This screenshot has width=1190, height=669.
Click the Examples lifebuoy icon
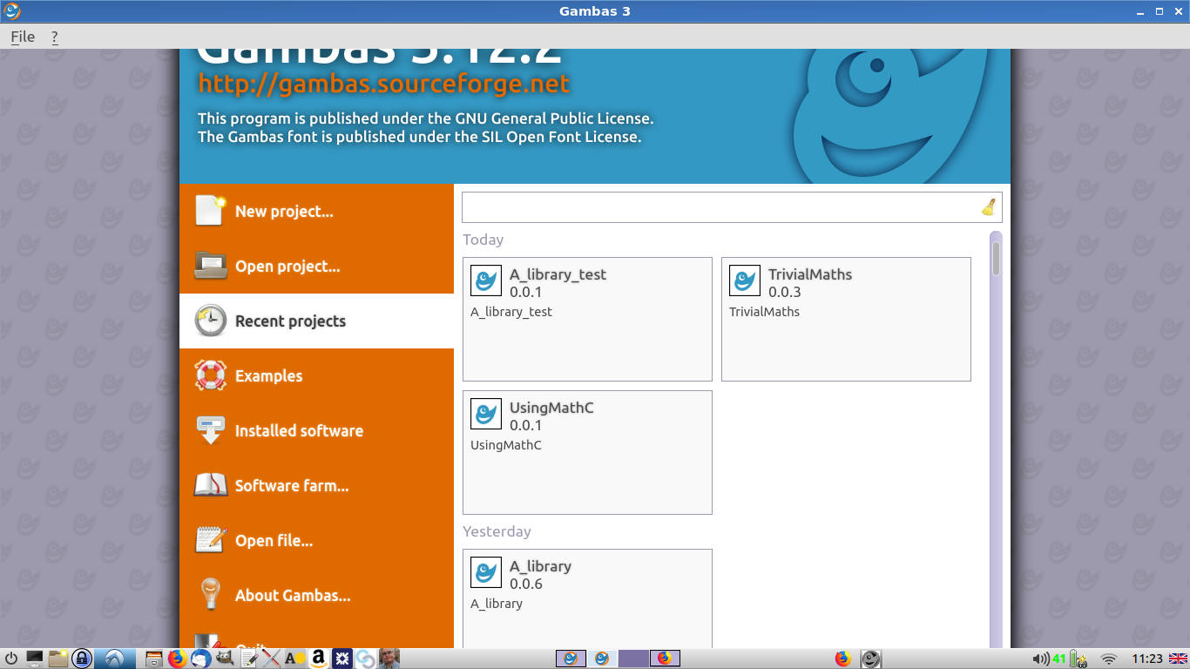pyautogui.click(x=210, y=375)
